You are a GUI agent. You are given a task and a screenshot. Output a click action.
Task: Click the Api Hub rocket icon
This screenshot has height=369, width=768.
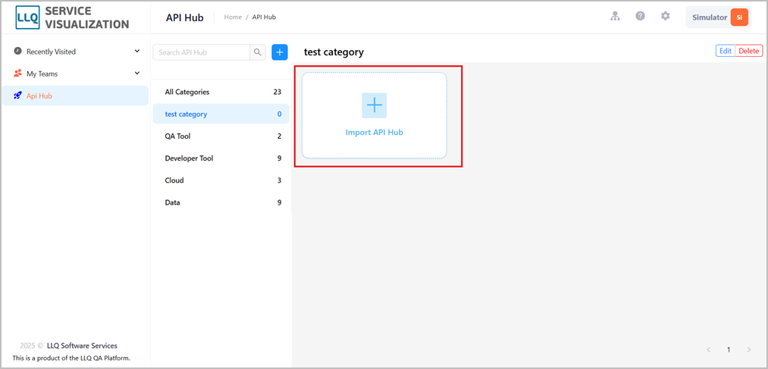coord(18,96)
